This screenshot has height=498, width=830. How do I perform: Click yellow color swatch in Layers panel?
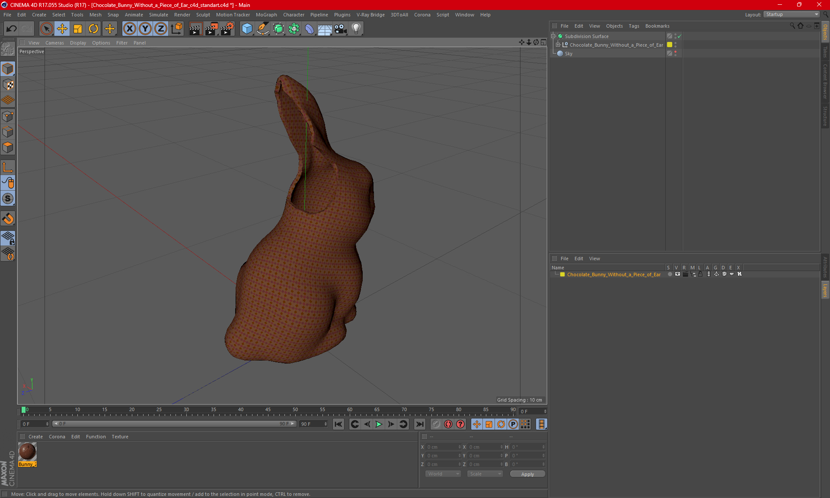coord(562,275)
